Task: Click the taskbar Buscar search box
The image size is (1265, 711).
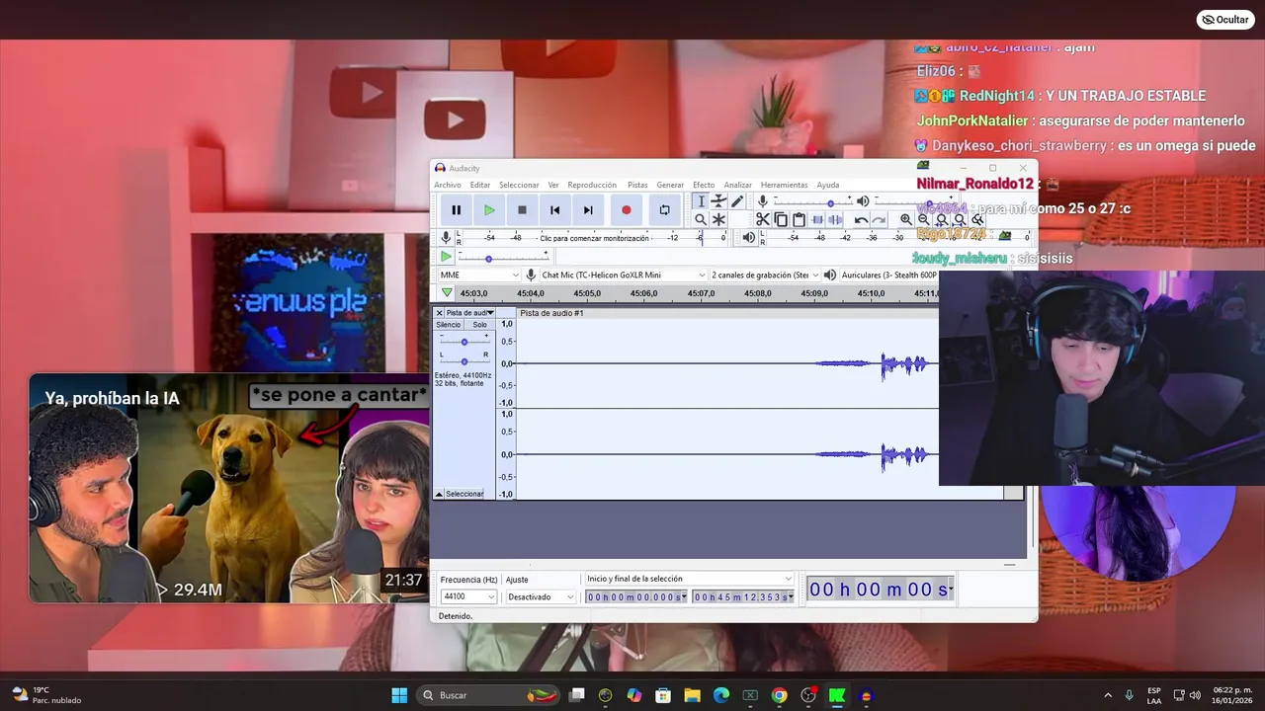Action: tap(488, 695)
